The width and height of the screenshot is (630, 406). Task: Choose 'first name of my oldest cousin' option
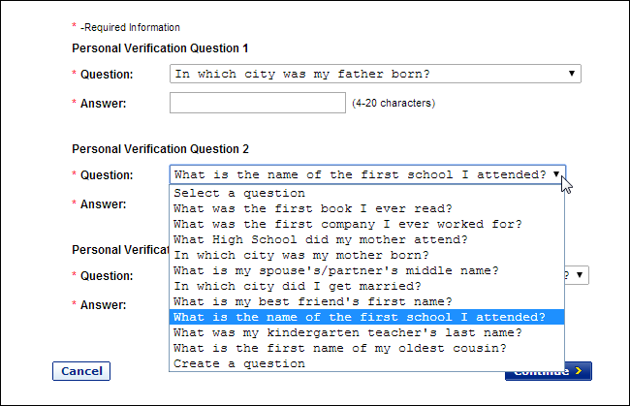[x=339, y=348]
